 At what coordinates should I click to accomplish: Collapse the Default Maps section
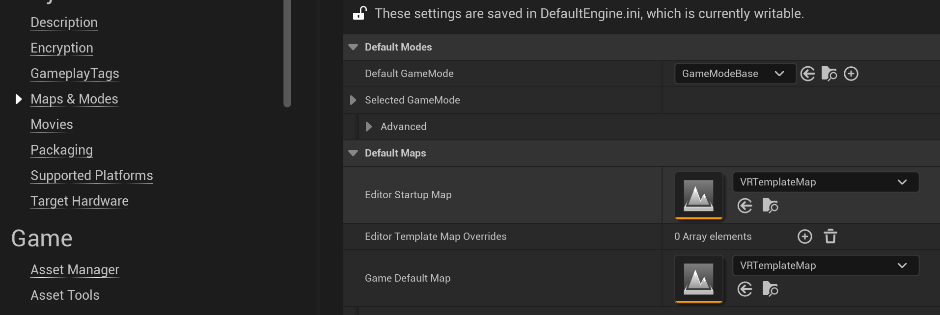353,153
